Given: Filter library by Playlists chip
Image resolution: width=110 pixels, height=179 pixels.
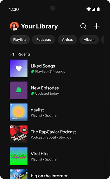Looking at the screenshot, I should pos(20,39).
